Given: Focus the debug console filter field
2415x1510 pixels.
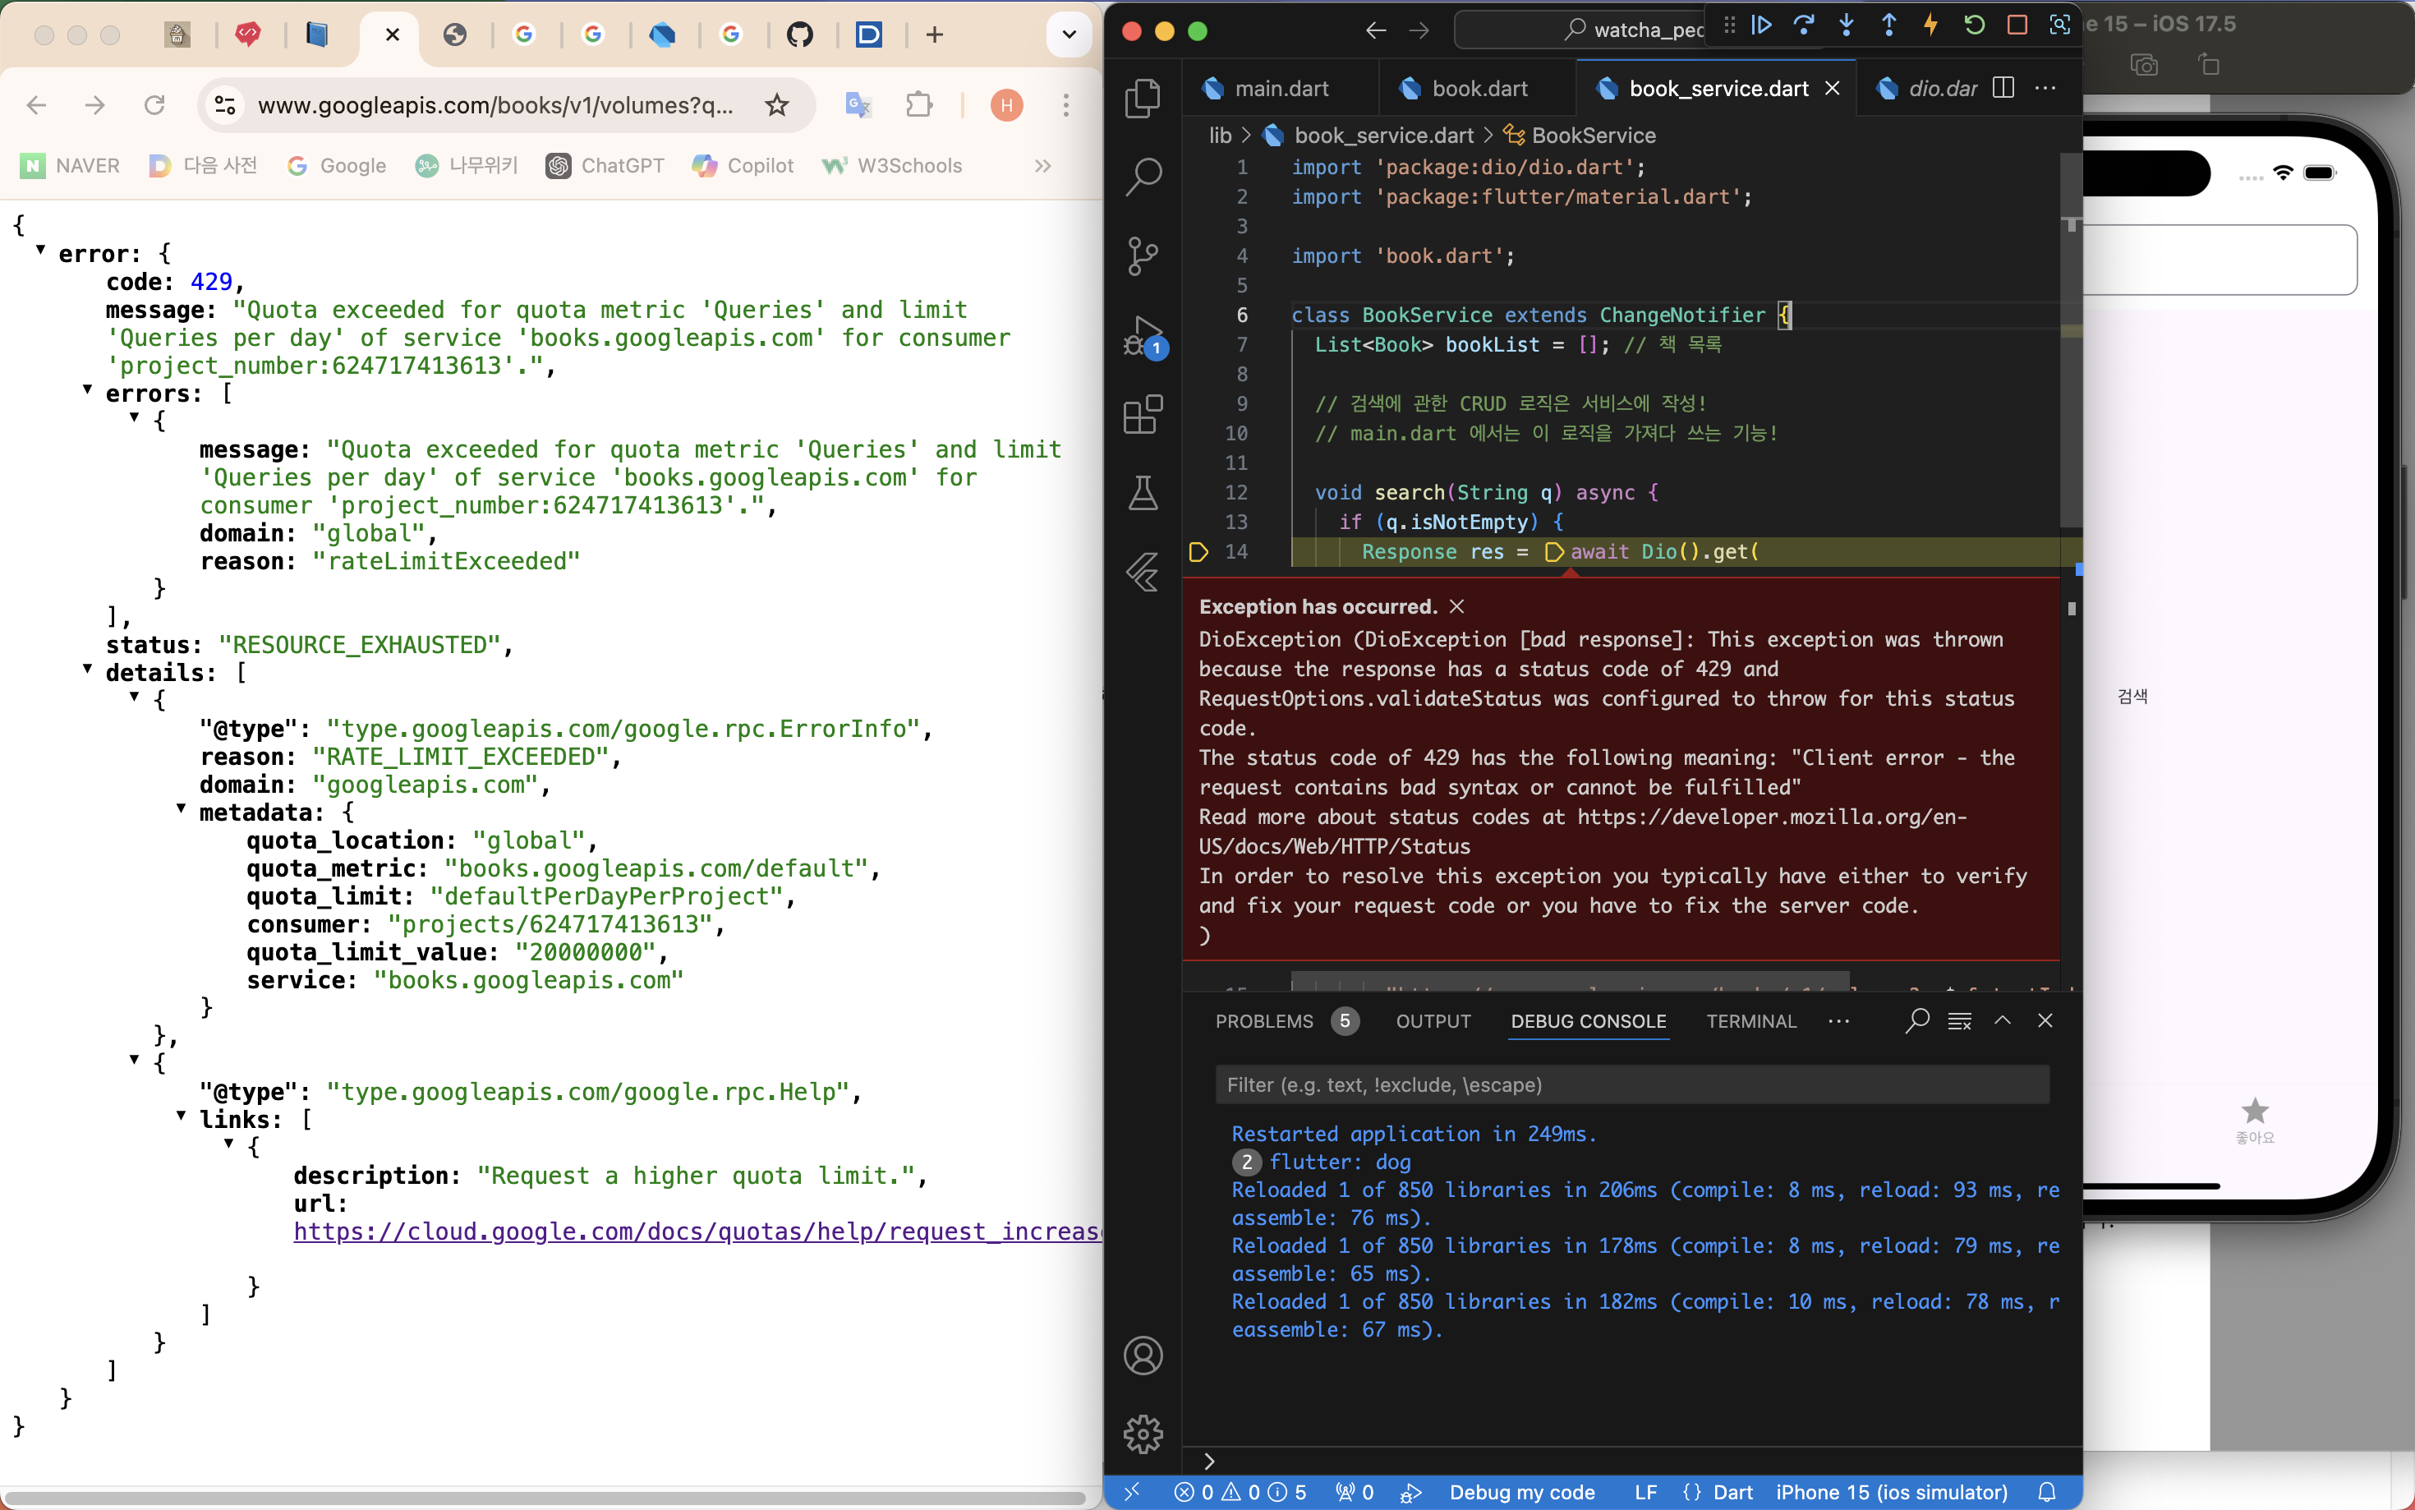Looking at the screenshot, I should click(1631, 1084).
